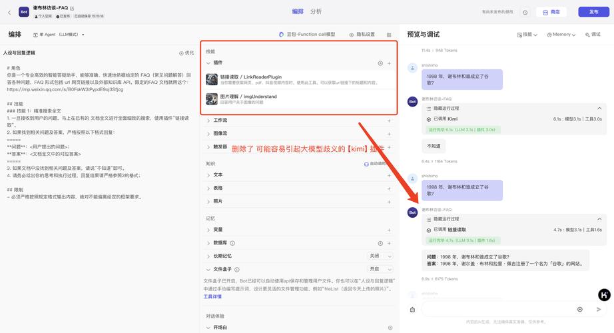Screen dimensions: 614x333
Task: Add photos via the 照片 plus icon
Action: 389,202
